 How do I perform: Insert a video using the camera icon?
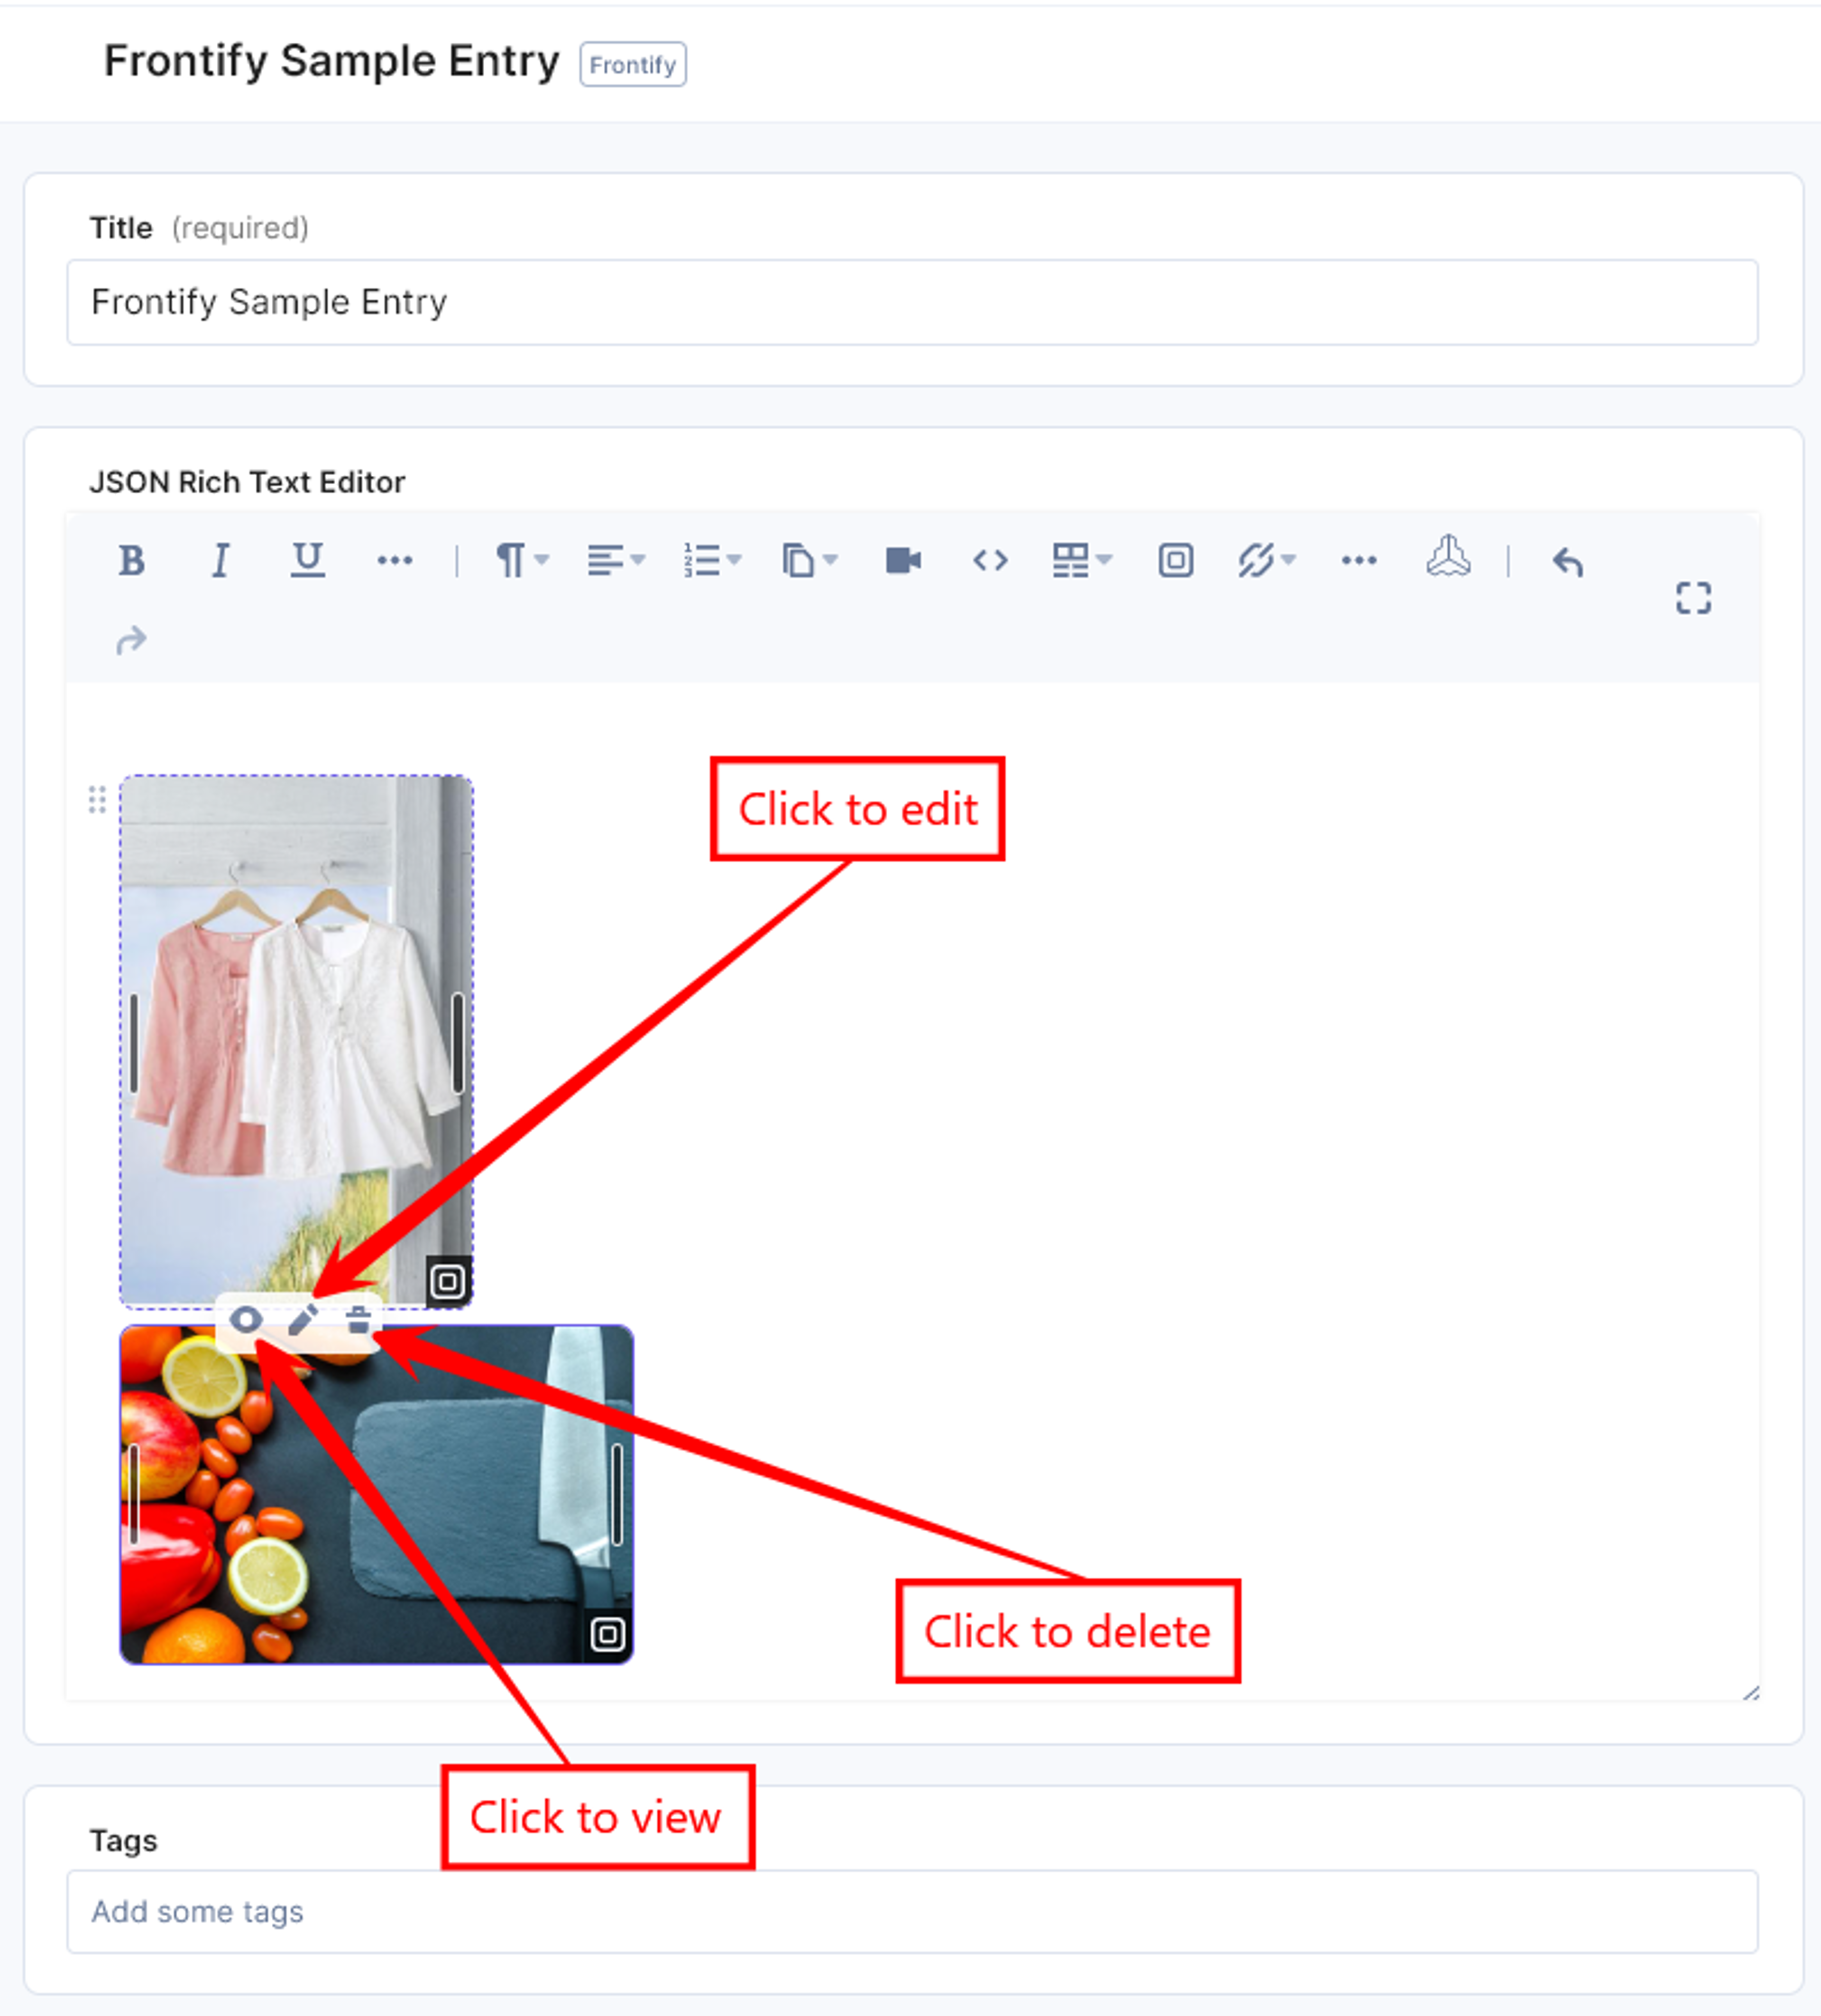pyautogui.click(x=902, y=560)
